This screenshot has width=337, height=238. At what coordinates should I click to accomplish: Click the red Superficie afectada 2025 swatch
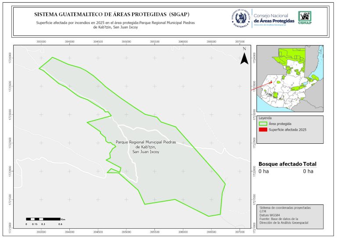click(263, 131)
